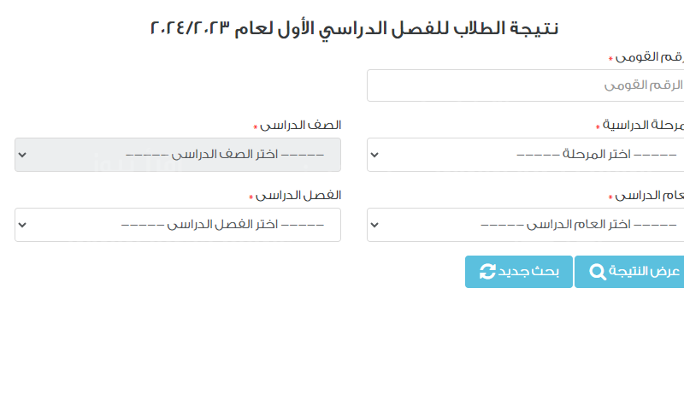The width and height of the screenshot is (684, 406).
Task: Click the arrow of the المرحلة الدراسية dropdown
Action: (x=374, y=156)
